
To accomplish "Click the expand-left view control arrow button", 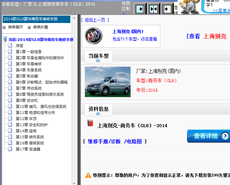I will click(x=167, y=9).
